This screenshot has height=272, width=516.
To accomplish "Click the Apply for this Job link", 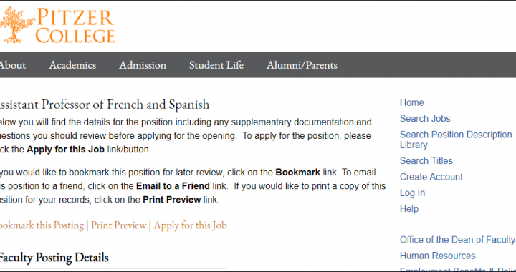I will click(190, 225).
